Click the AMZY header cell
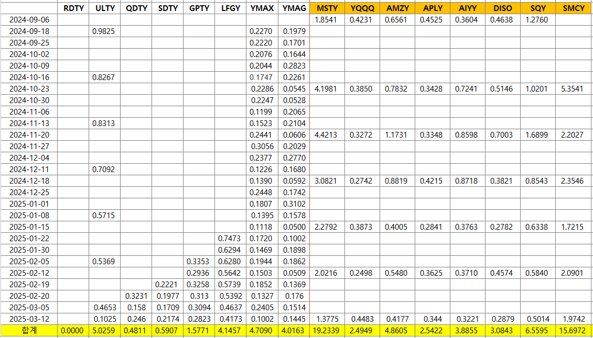Viewport: 593px width, 338px height. 397,8
